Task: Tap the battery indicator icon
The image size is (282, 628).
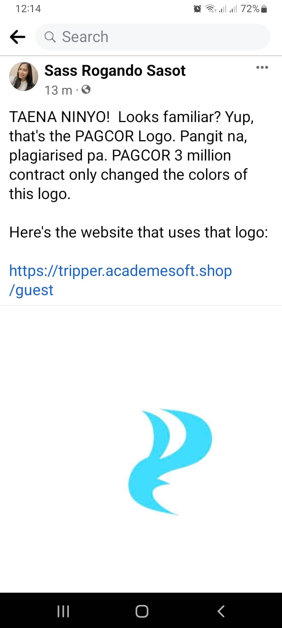Action: (264, 9)
